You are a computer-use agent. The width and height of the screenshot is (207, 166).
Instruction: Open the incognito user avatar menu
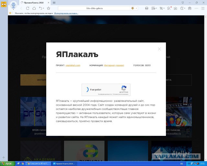point(13,5)
